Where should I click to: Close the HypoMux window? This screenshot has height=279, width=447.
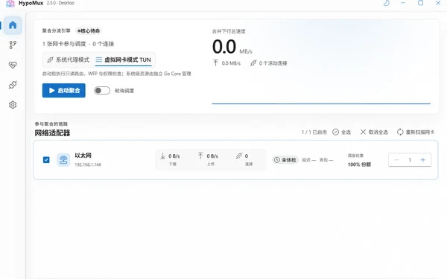(438, 3)
